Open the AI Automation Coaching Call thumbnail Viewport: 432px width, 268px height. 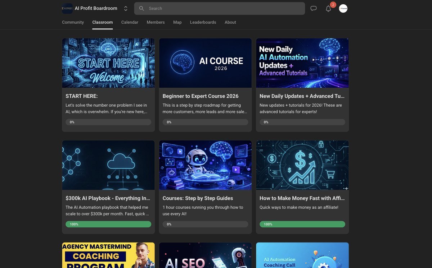click(302, 255)
